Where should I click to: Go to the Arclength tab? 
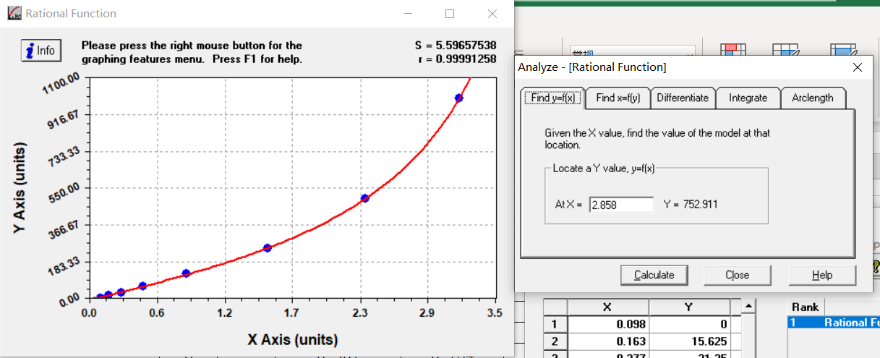(812, 98)
